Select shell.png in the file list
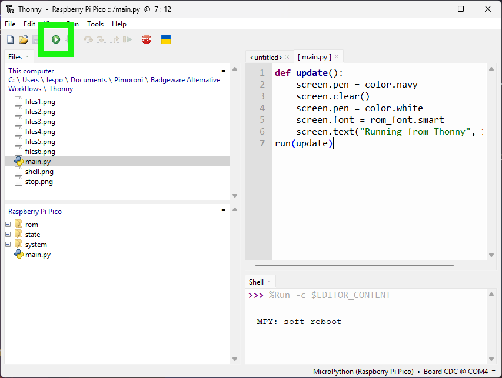Image resolution: width=502 pixels, height=378 pixels. (39, 172)
